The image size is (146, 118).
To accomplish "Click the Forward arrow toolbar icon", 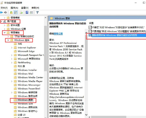I will [5, 12].
